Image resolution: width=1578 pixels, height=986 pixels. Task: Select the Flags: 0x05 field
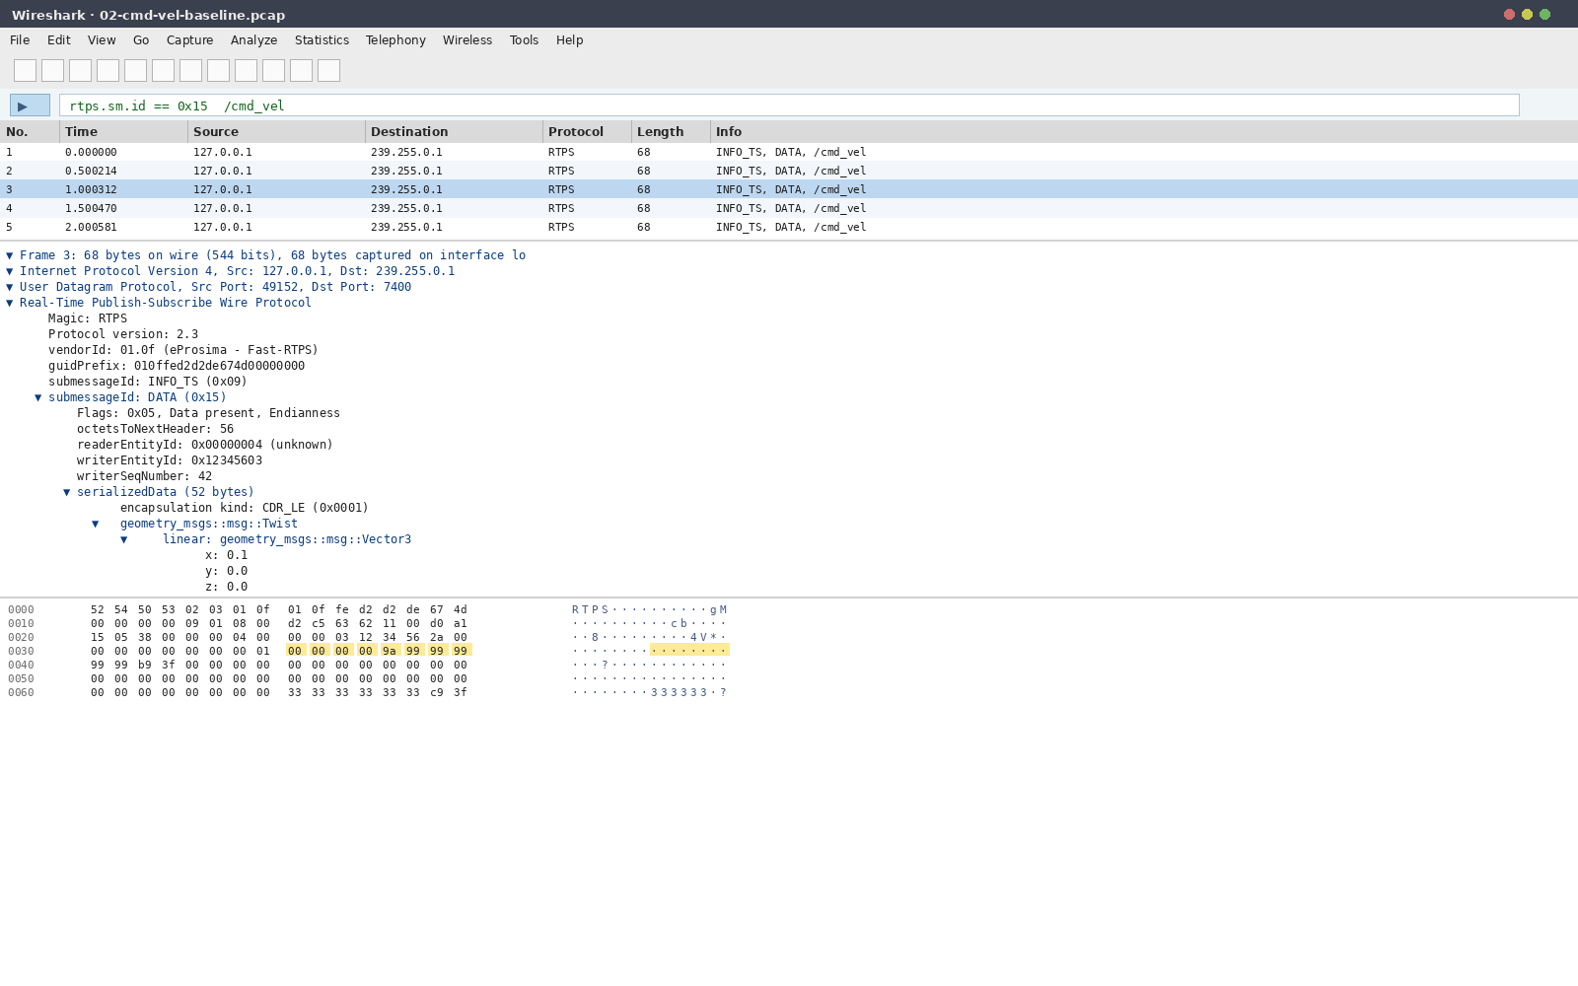click(x=208, y=413)
